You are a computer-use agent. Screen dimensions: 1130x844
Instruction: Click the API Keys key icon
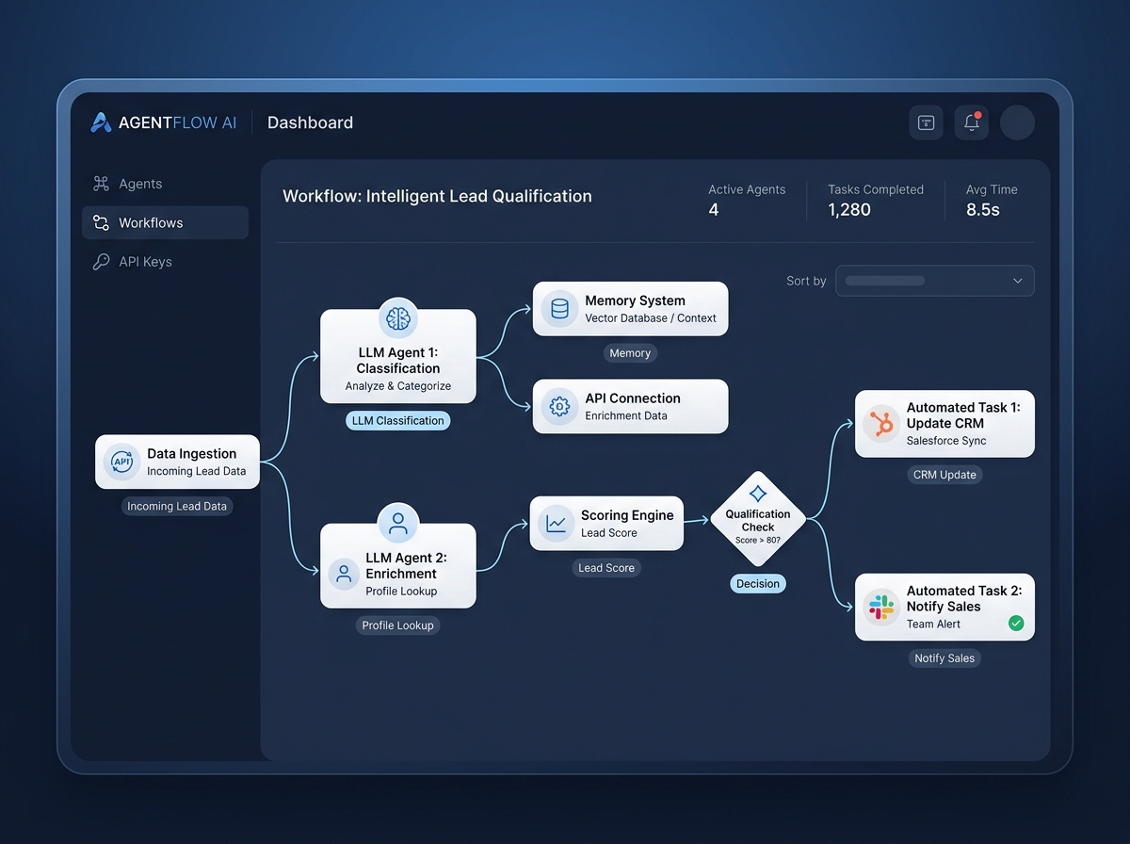(101, 262)
